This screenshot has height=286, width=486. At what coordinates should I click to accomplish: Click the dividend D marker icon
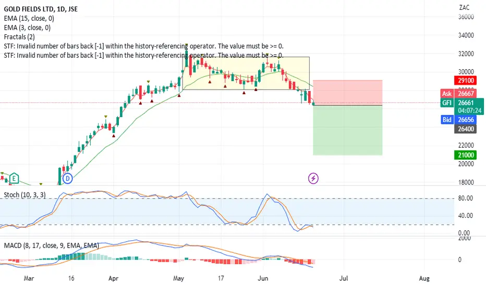click(68, 178)
